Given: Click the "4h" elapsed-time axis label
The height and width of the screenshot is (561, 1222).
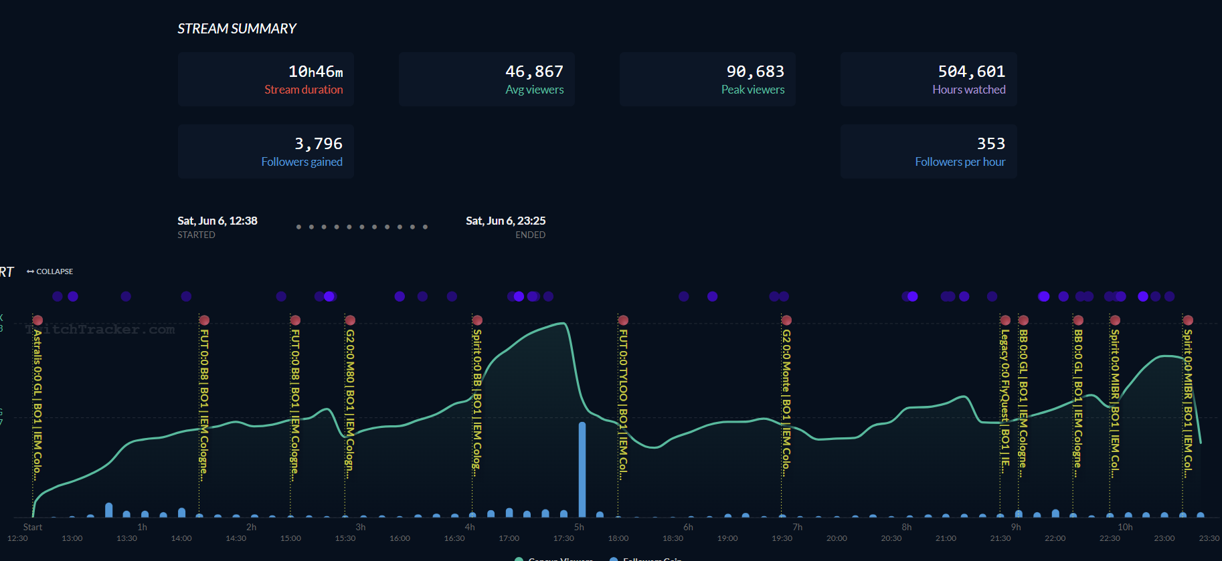Looking at the screenshot, I should [470, 527].
